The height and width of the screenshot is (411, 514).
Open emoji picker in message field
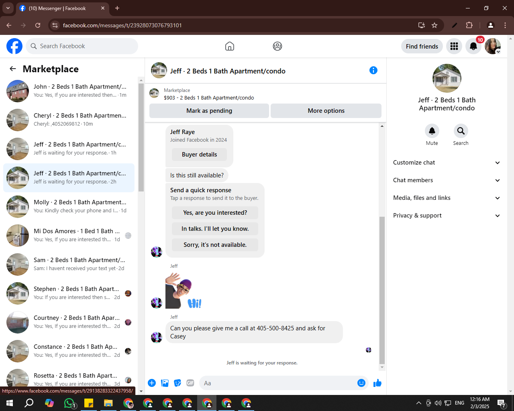click(x=361, y=383)
